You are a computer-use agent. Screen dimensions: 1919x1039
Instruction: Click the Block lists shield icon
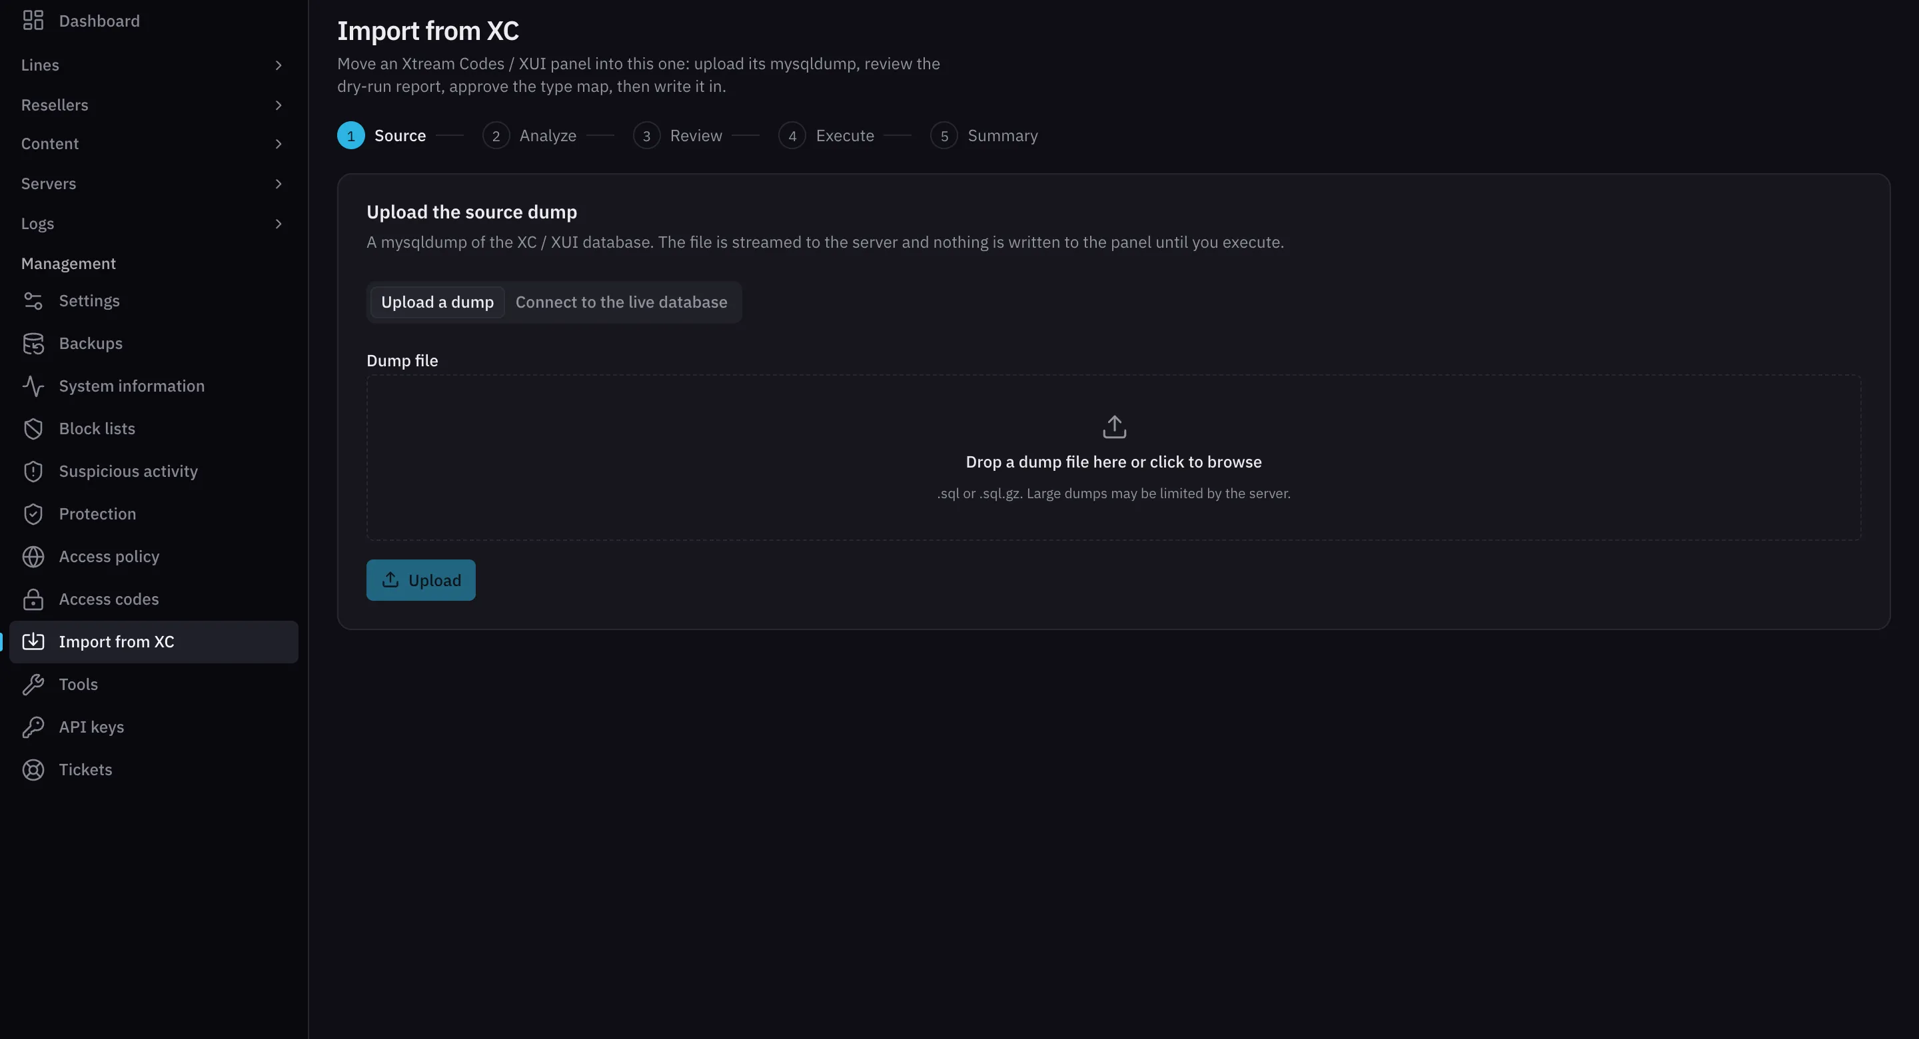pos(33,429)
